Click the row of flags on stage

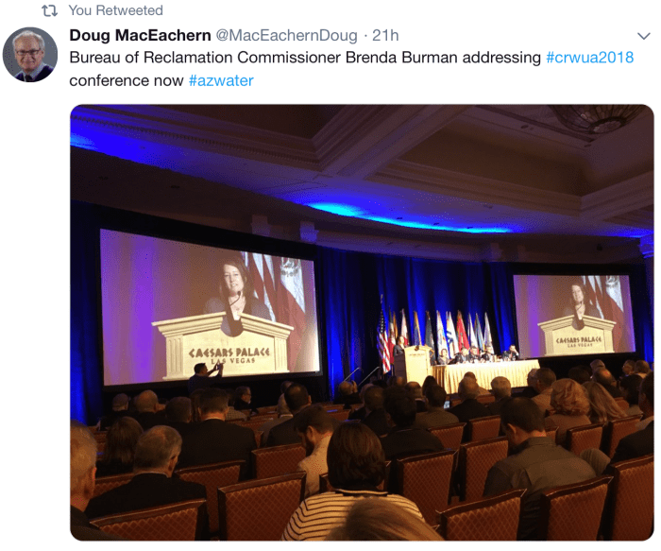[436, 332]
